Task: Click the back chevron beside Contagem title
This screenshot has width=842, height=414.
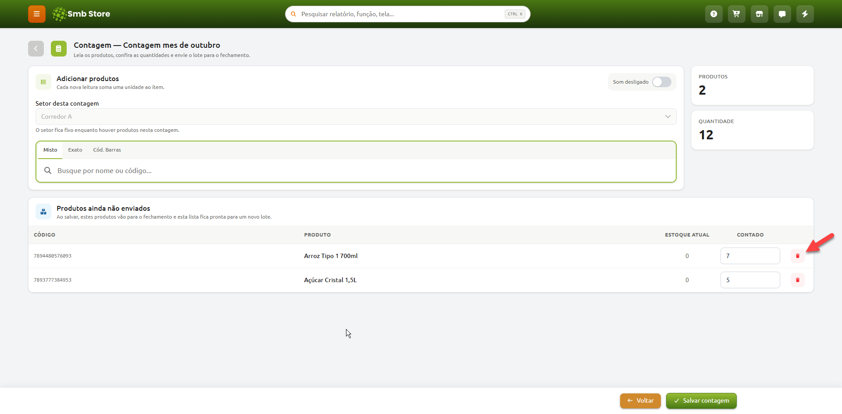Action: (x=36, y=49)
